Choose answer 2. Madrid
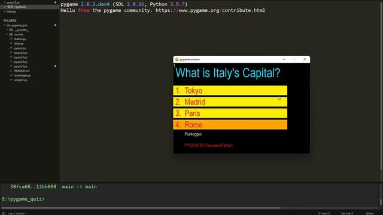383x215 pixels. [x=230, y=102]
